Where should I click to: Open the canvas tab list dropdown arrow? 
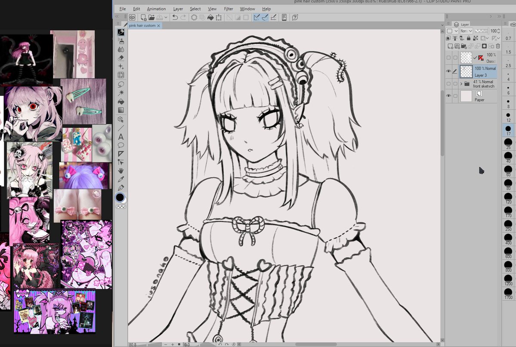(442, 25)
